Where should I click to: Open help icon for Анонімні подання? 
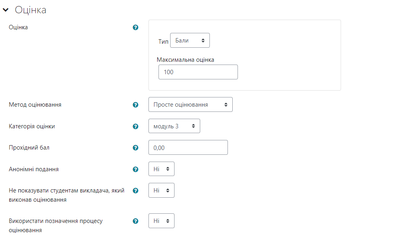pos(136,169)
